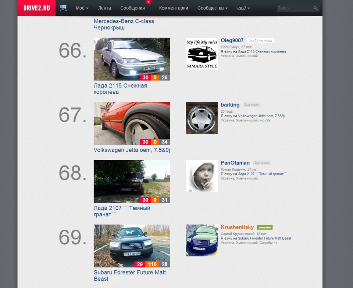Click the ranking number 69.
The height and width of the screenshot is (288, 353).
(72, 237)
